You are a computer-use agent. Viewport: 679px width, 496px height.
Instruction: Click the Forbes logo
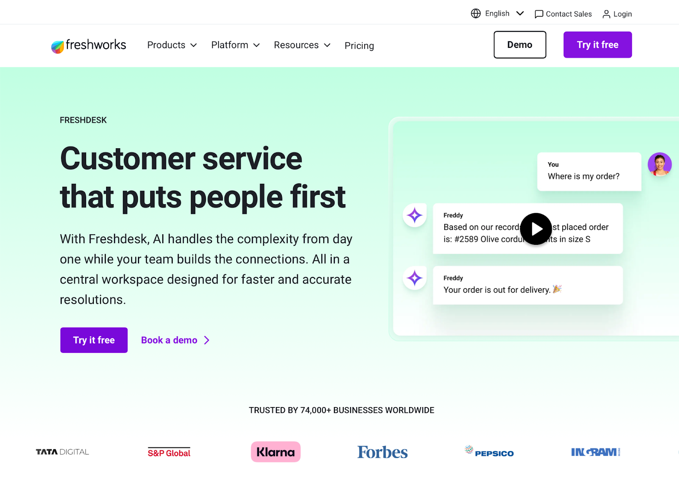tap(382, 452)
